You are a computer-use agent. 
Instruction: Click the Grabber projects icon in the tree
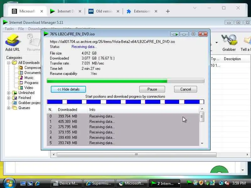(15, 103)
